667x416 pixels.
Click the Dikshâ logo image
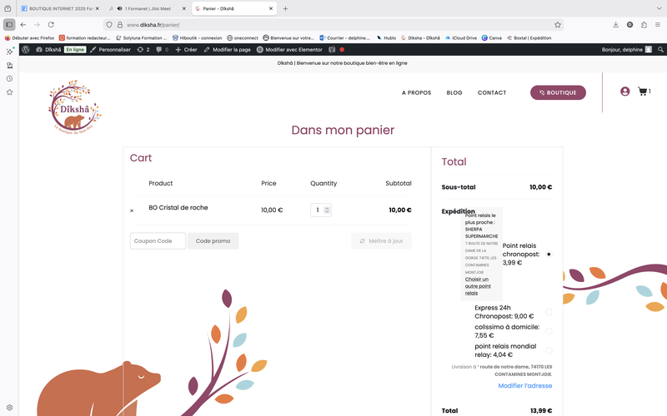(73, 106)
